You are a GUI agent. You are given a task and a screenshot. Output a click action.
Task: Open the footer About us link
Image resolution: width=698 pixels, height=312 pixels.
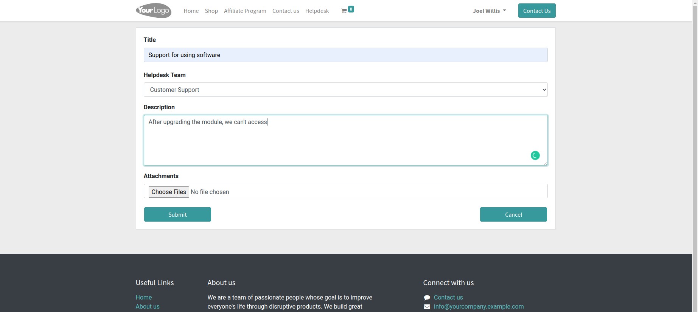pyautogui.click(x=148, y=306)
